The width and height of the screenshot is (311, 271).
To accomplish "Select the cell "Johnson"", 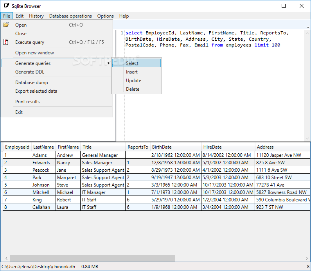I will (x=43, y=185).
